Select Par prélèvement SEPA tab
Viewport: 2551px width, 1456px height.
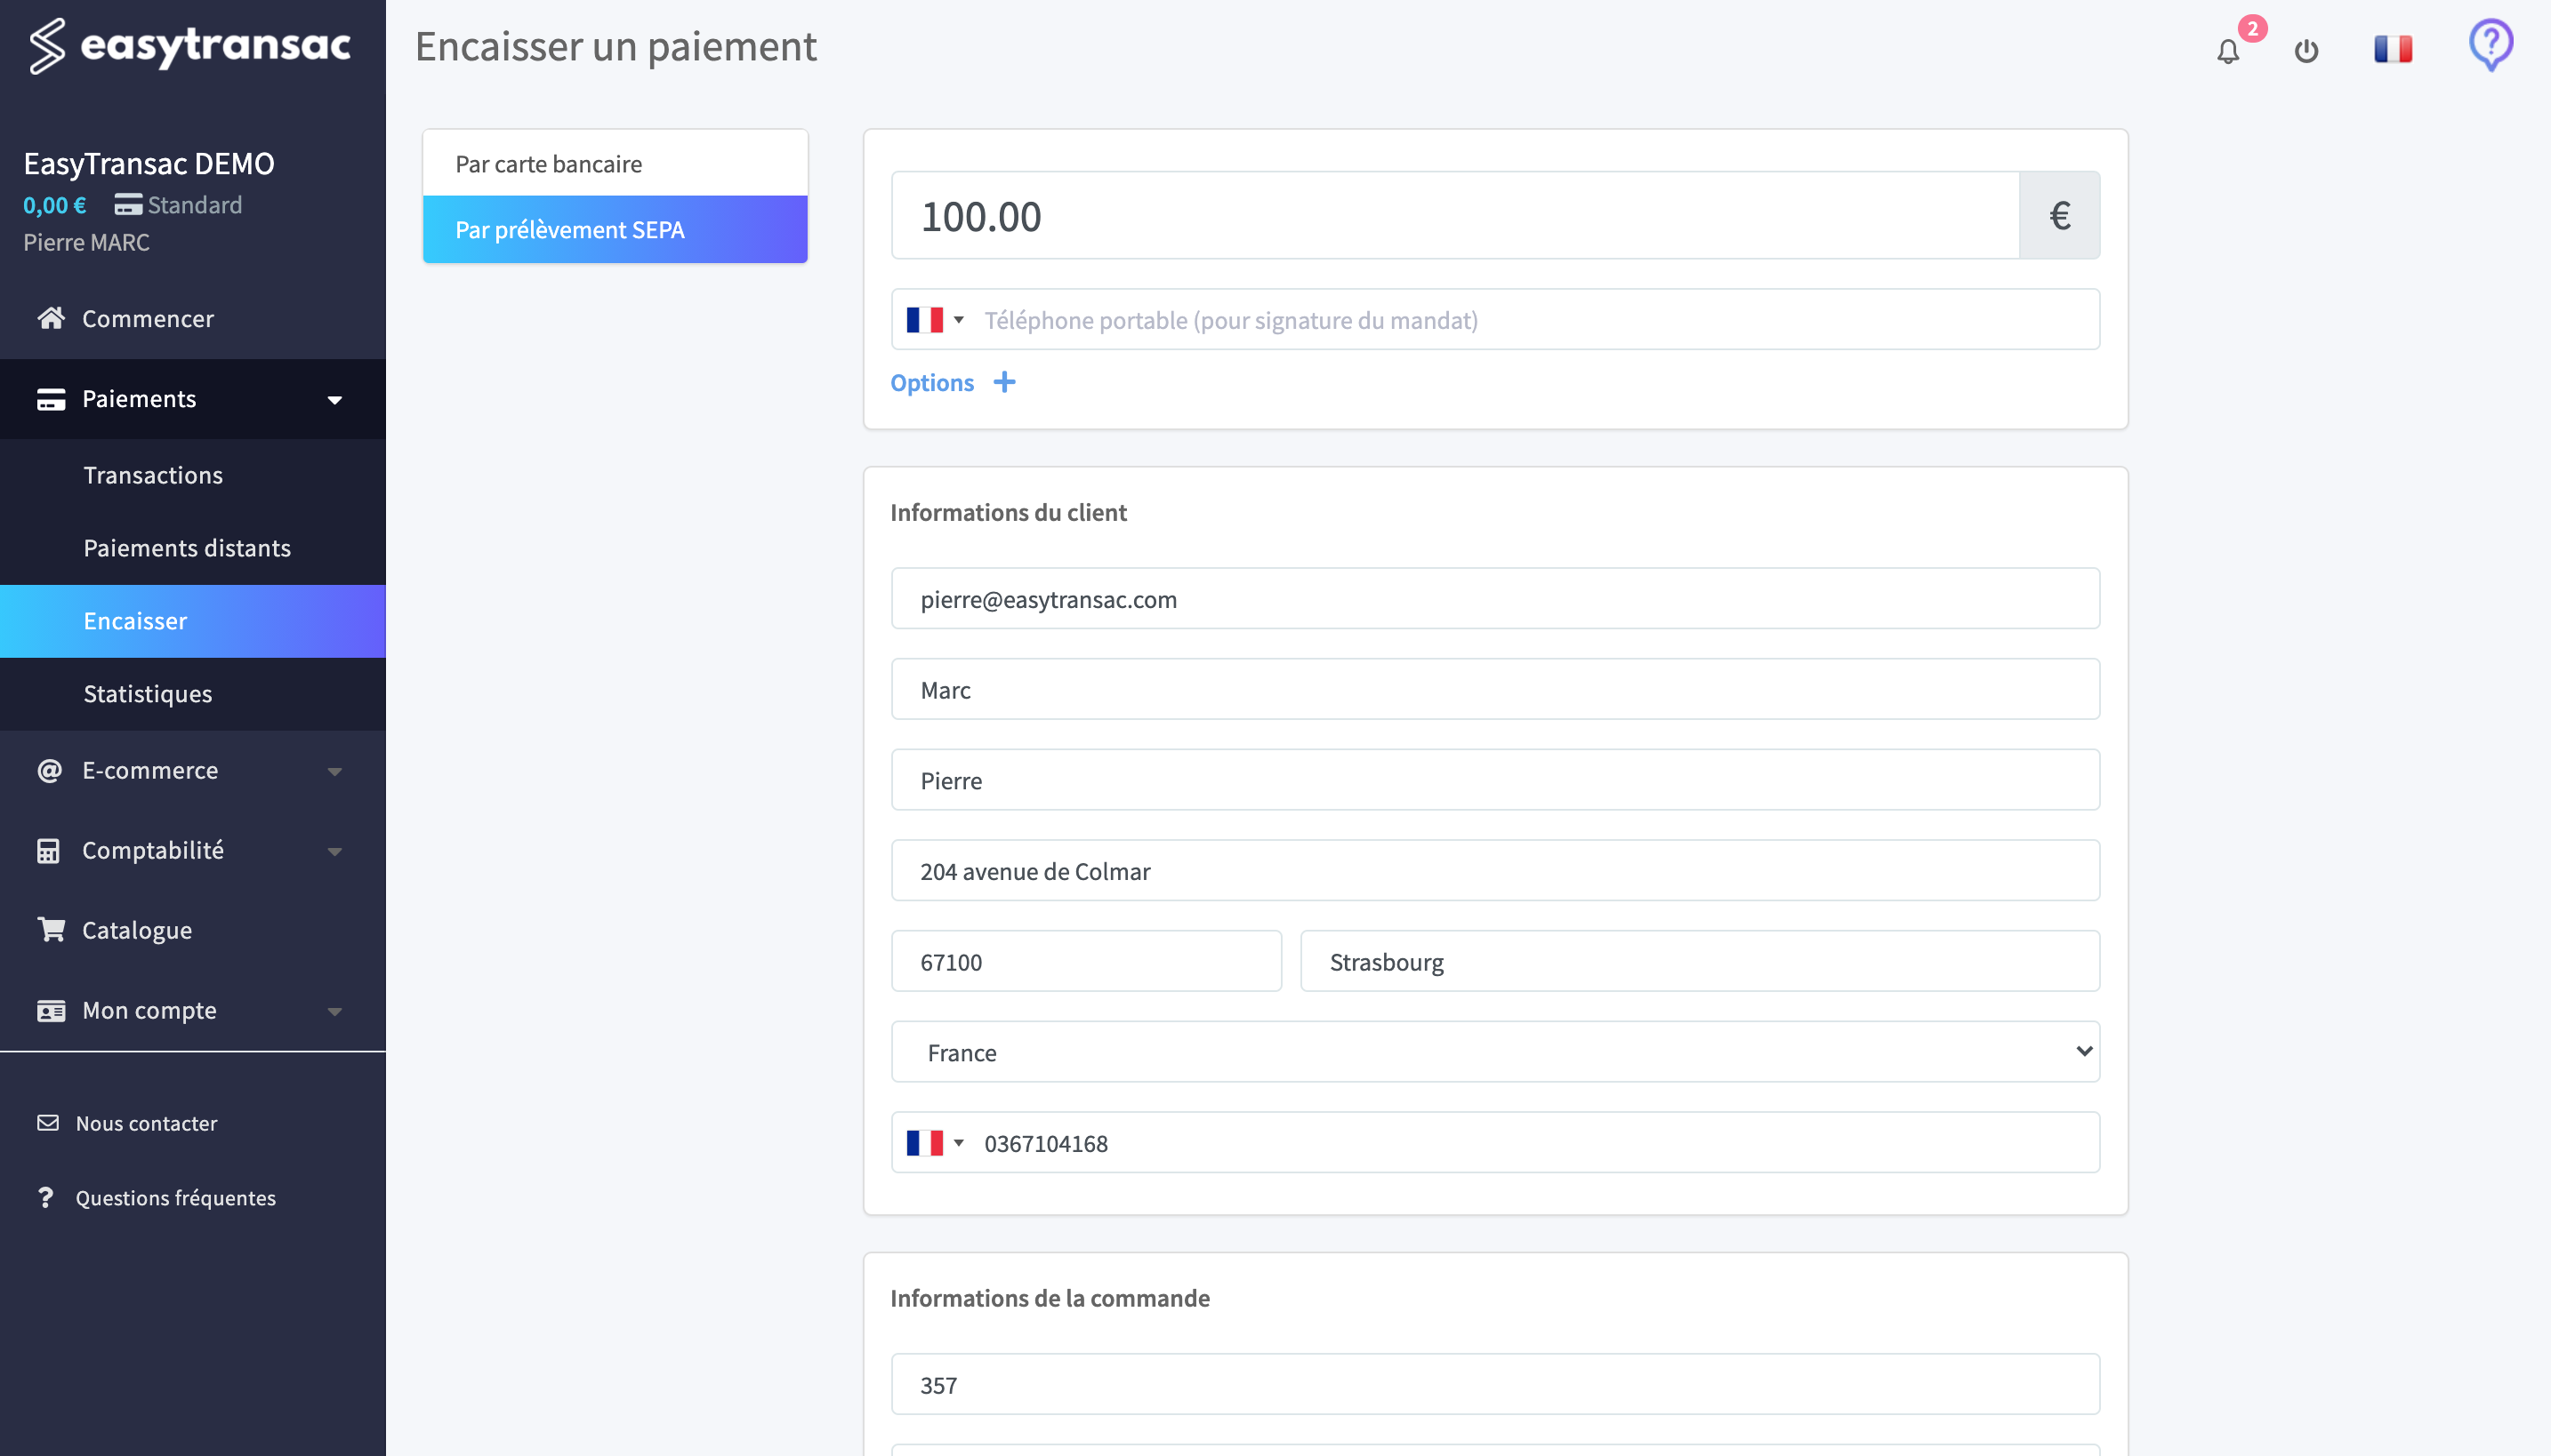click(615, 229)
